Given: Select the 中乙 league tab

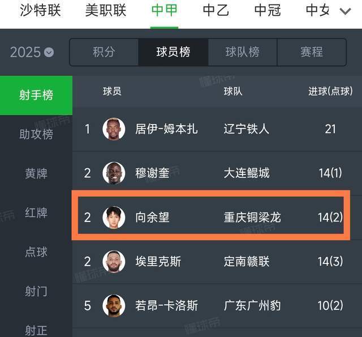Looking at the screenshot, I should click(x=216, y=10).
